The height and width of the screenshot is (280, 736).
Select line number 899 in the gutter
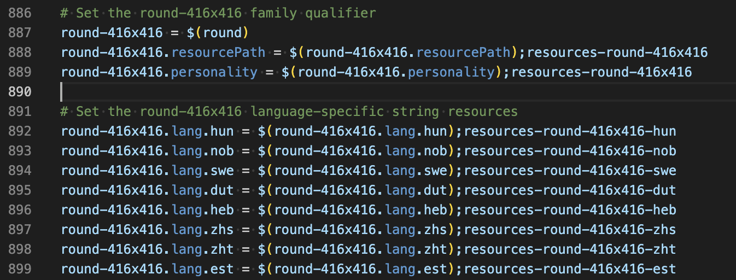pos(20,269)
